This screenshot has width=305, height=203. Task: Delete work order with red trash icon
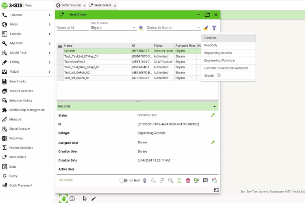click(188, 180)
